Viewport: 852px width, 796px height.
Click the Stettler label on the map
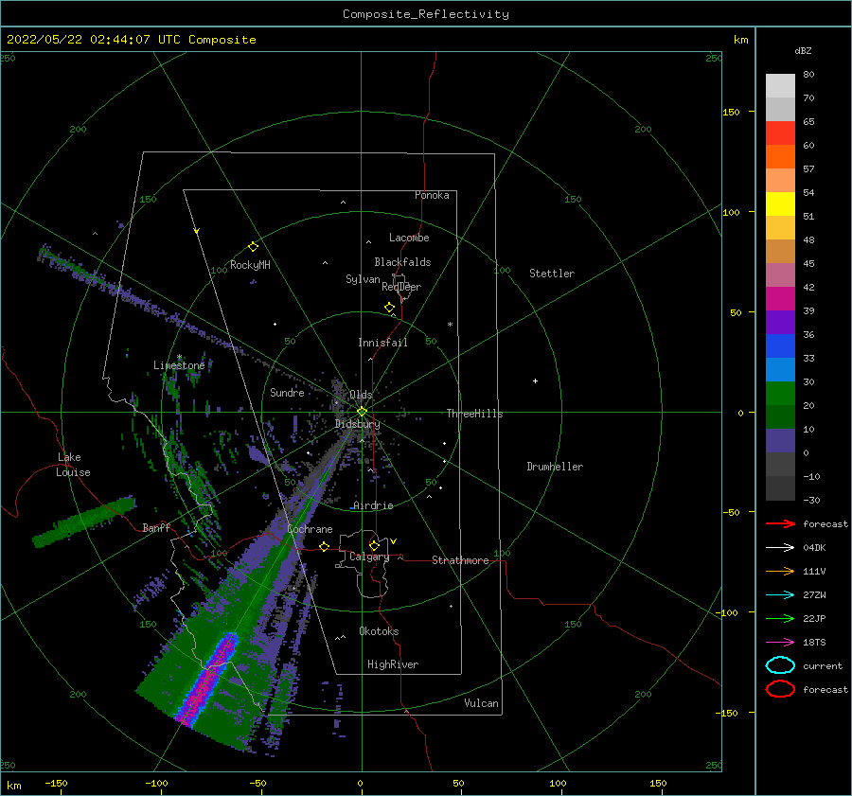coord(552,274)
